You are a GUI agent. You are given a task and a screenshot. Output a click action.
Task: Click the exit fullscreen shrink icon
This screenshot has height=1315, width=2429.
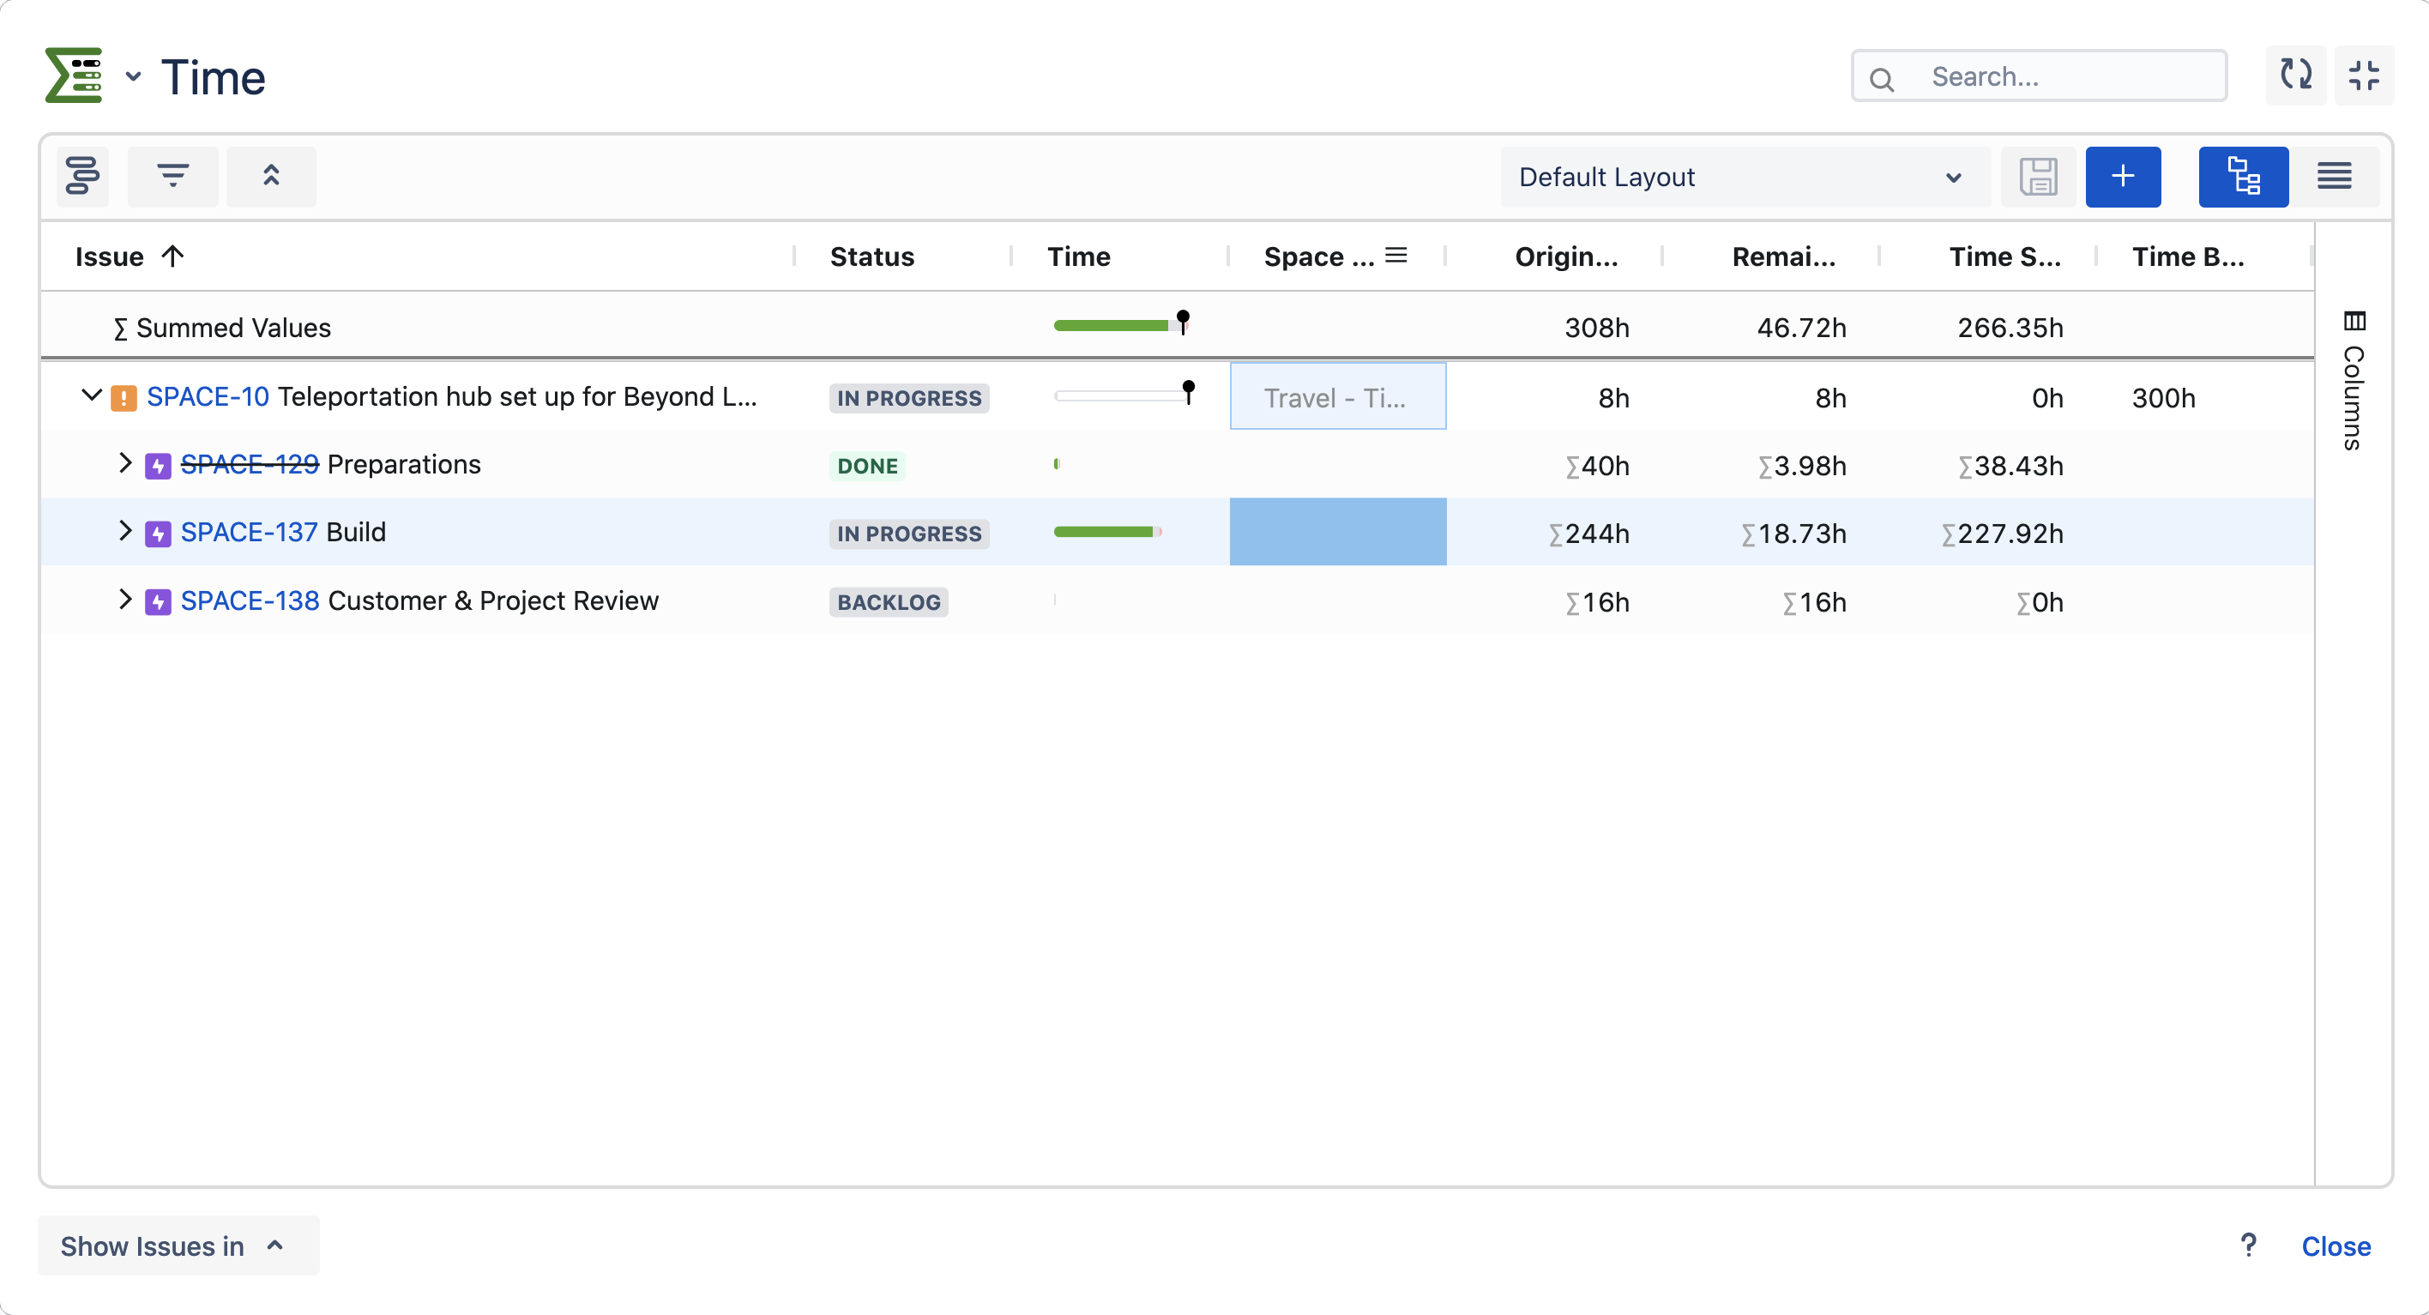[2364, 75]
